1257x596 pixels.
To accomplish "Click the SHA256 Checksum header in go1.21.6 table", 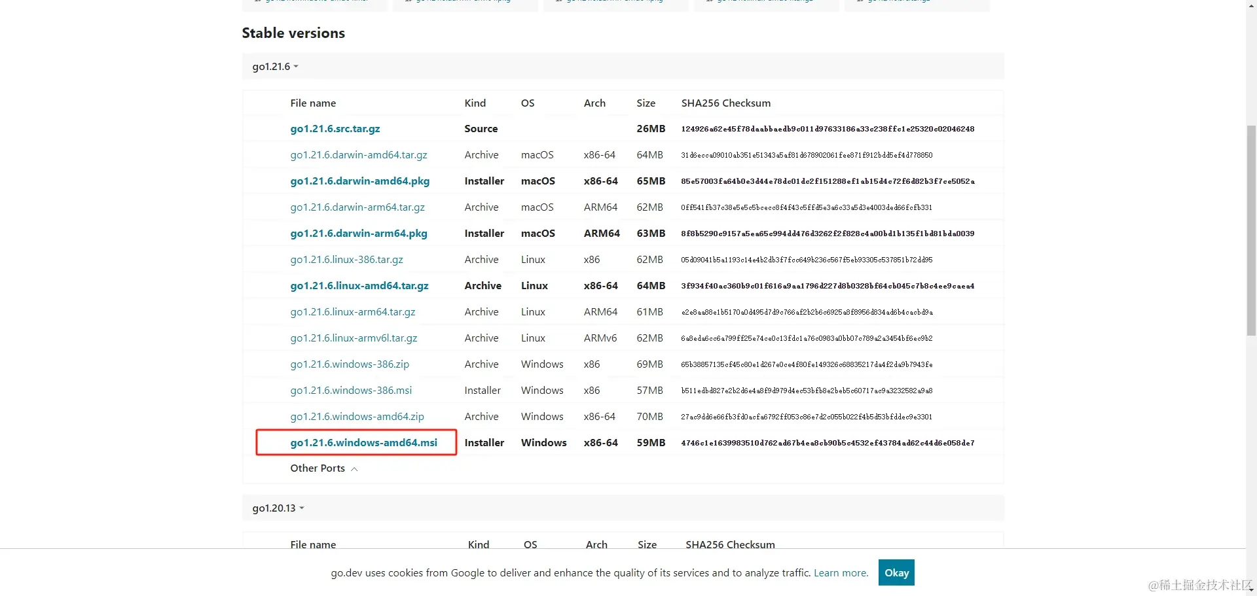I will [726, 103].
